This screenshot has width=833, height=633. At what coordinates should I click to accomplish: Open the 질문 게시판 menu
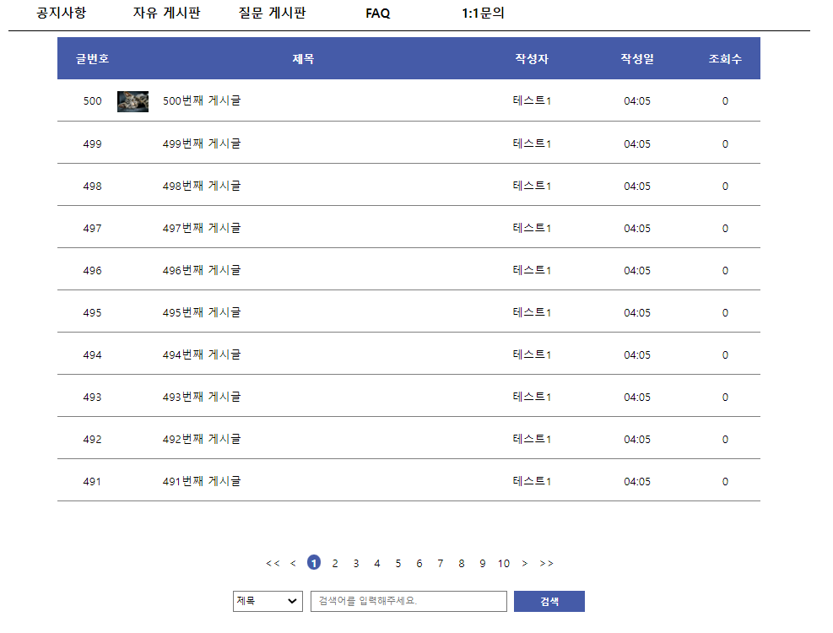click(272, 13)
